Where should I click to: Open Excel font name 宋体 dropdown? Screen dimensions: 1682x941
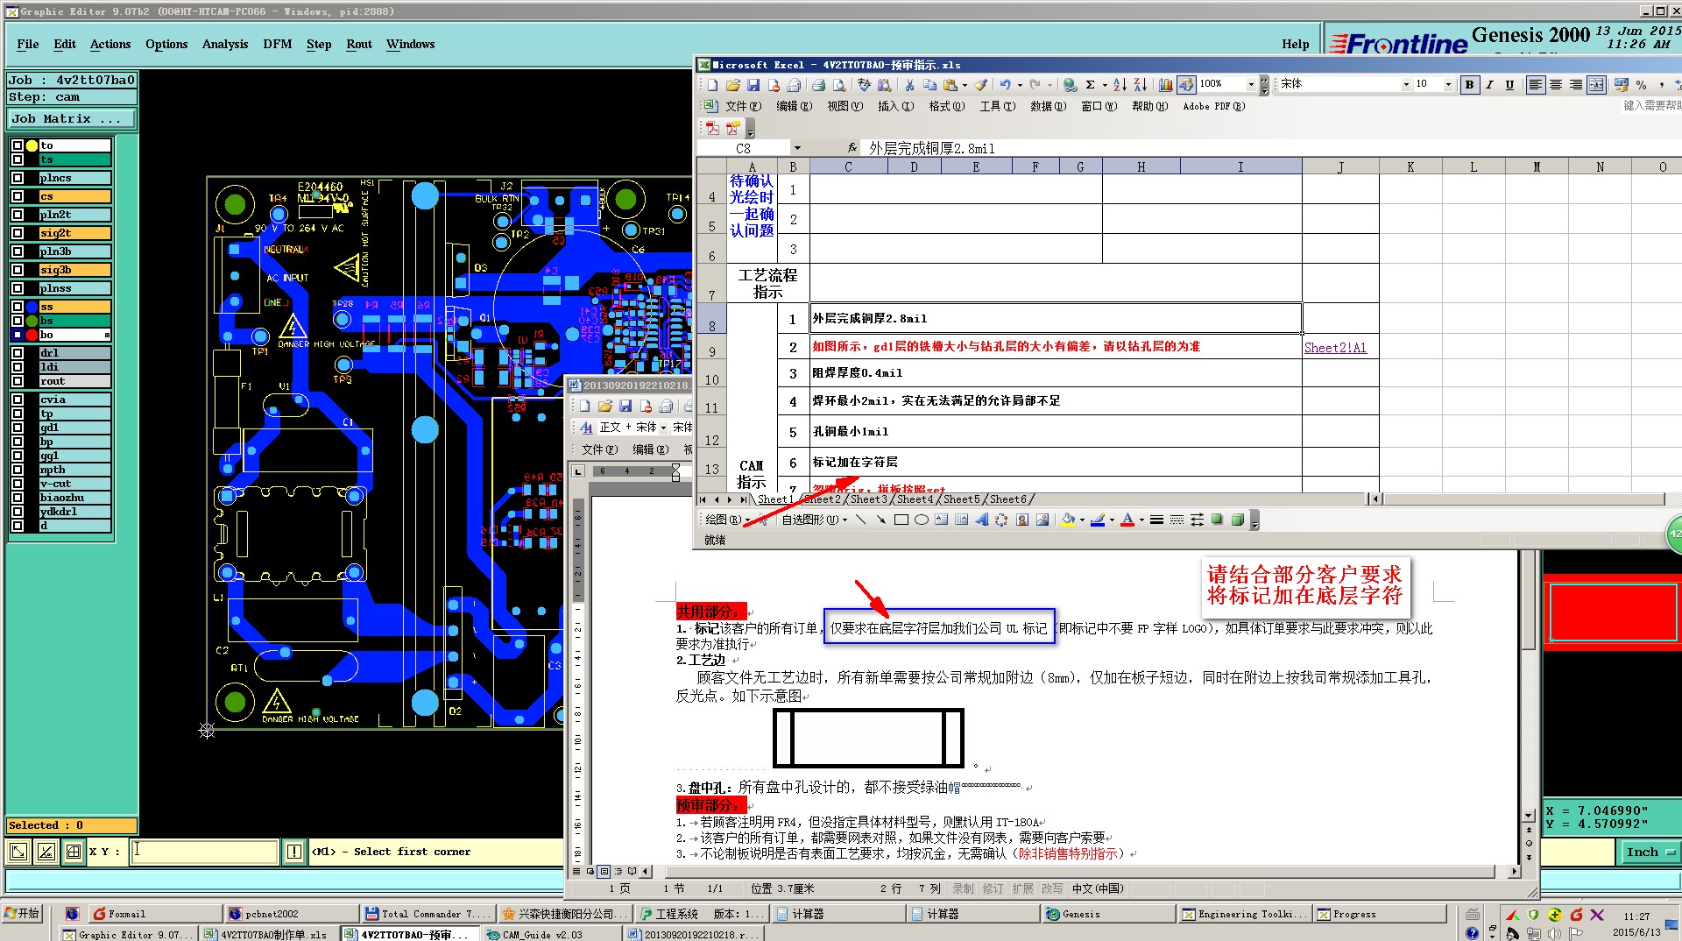[1406, 85]
